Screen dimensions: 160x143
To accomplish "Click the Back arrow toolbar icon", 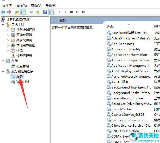I will pos(3,12).
